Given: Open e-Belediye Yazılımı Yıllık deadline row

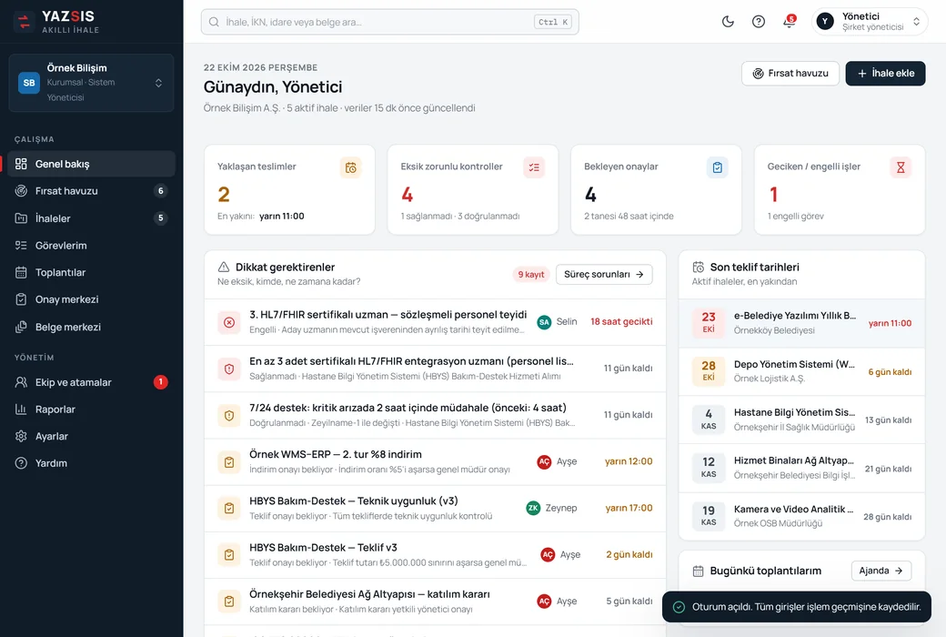Looking at the screenshot, I should [x=801, y=323].
